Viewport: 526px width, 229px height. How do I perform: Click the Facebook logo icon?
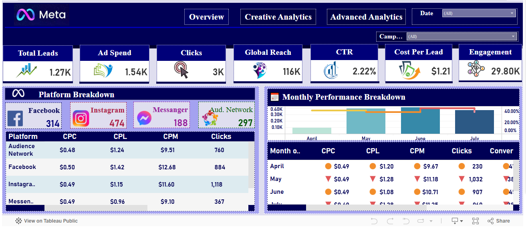click(x=15, y=119)
